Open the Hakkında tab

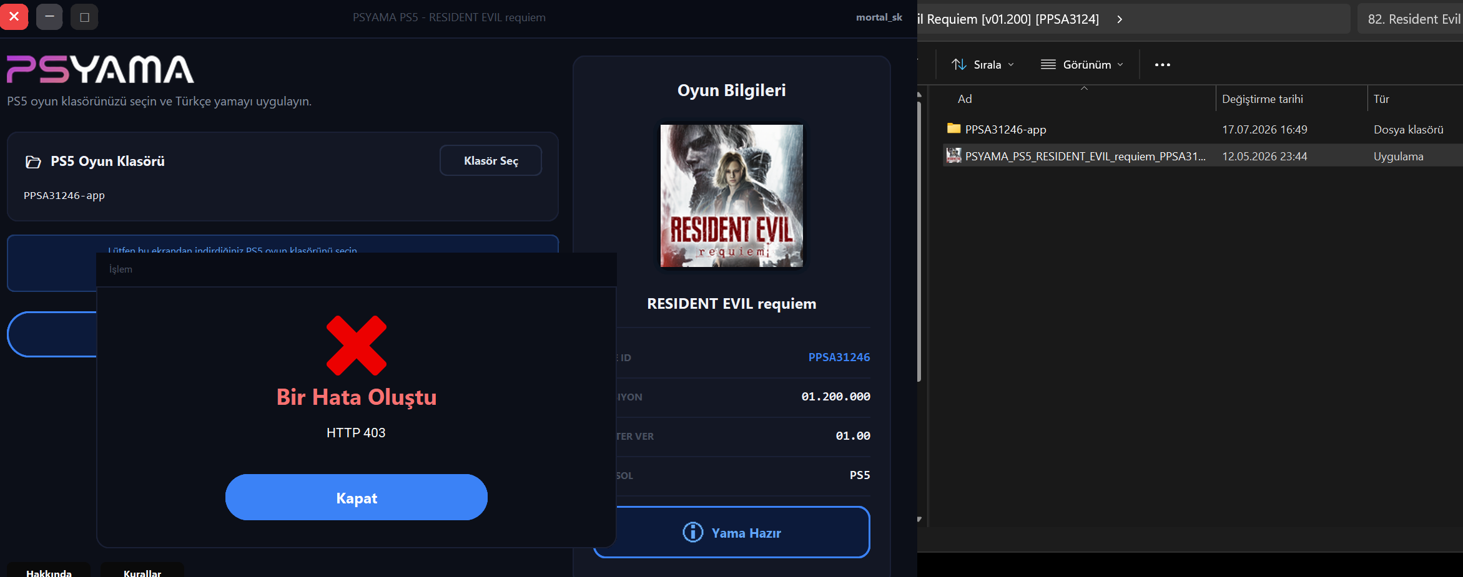tap(49, 571)
